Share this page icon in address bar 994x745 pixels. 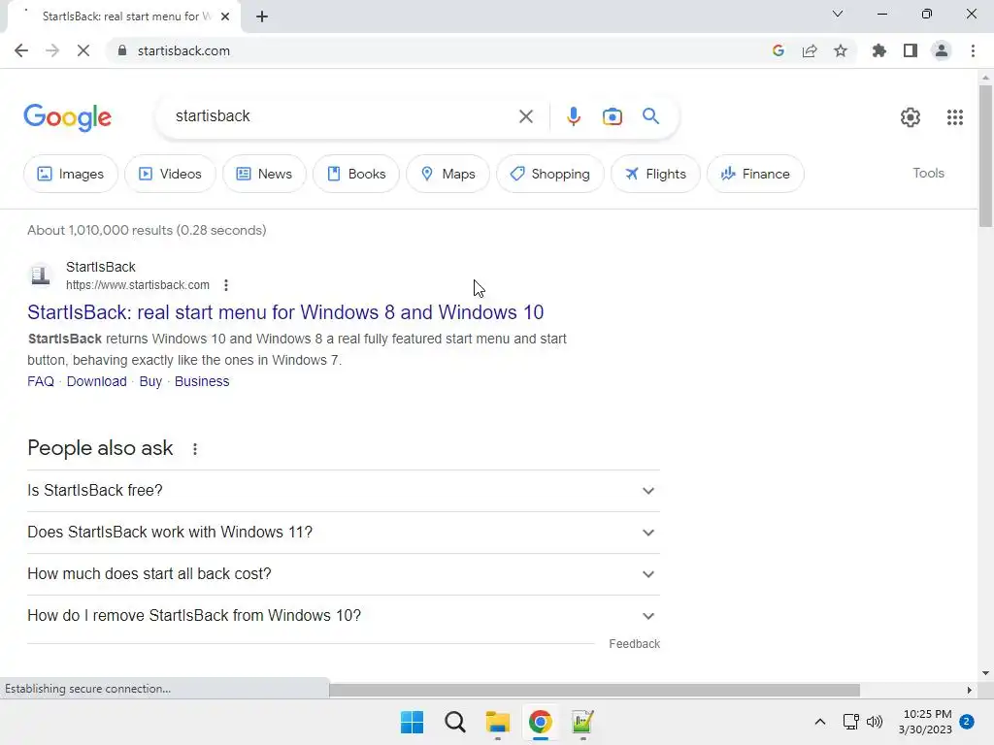810,50
